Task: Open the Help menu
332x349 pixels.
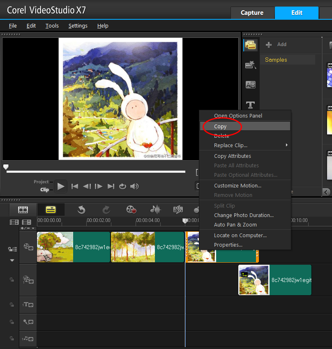Action: pos(103,26)
